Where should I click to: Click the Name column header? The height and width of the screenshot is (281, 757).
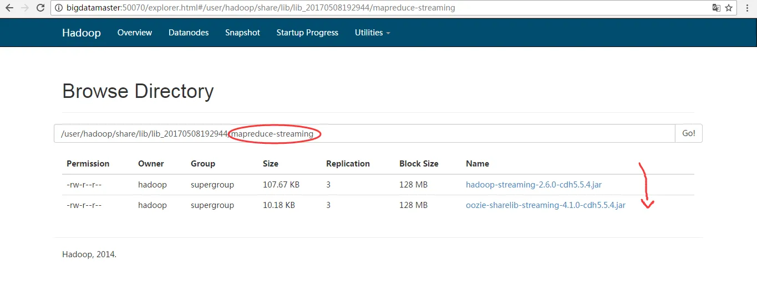477,164
